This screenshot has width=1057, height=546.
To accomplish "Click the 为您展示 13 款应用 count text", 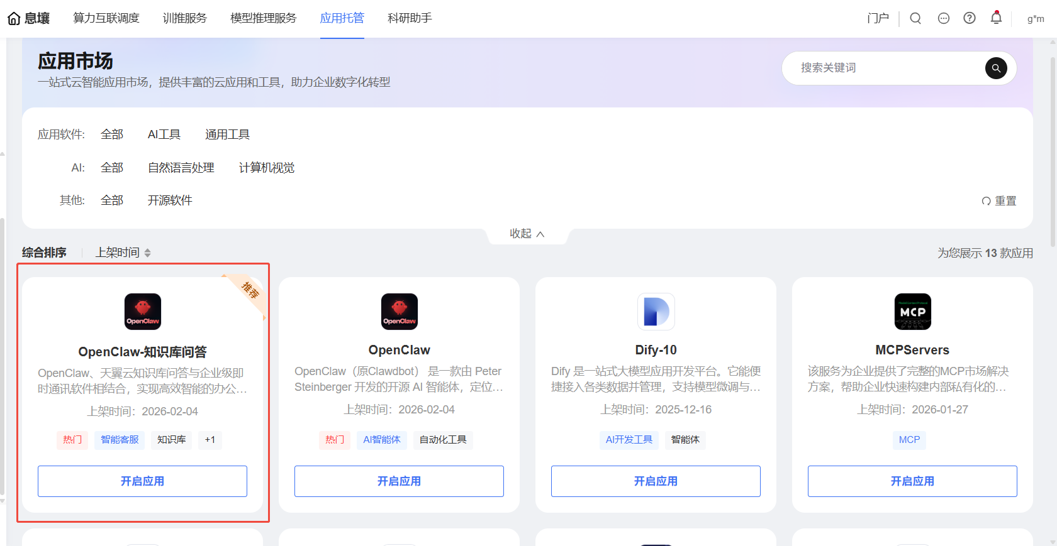I will point(985,253).
